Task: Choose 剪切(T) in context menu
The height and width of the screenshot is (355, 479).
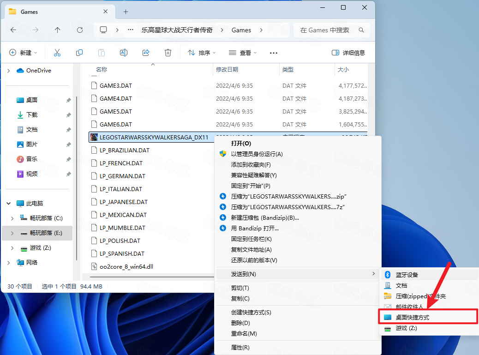Action: [298, 288]
